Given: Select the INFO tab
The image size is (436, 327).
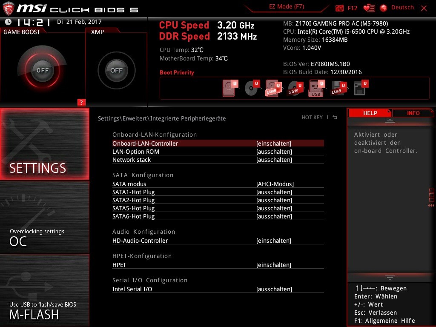Looking at the screenshot, I should tap(413, 113).
